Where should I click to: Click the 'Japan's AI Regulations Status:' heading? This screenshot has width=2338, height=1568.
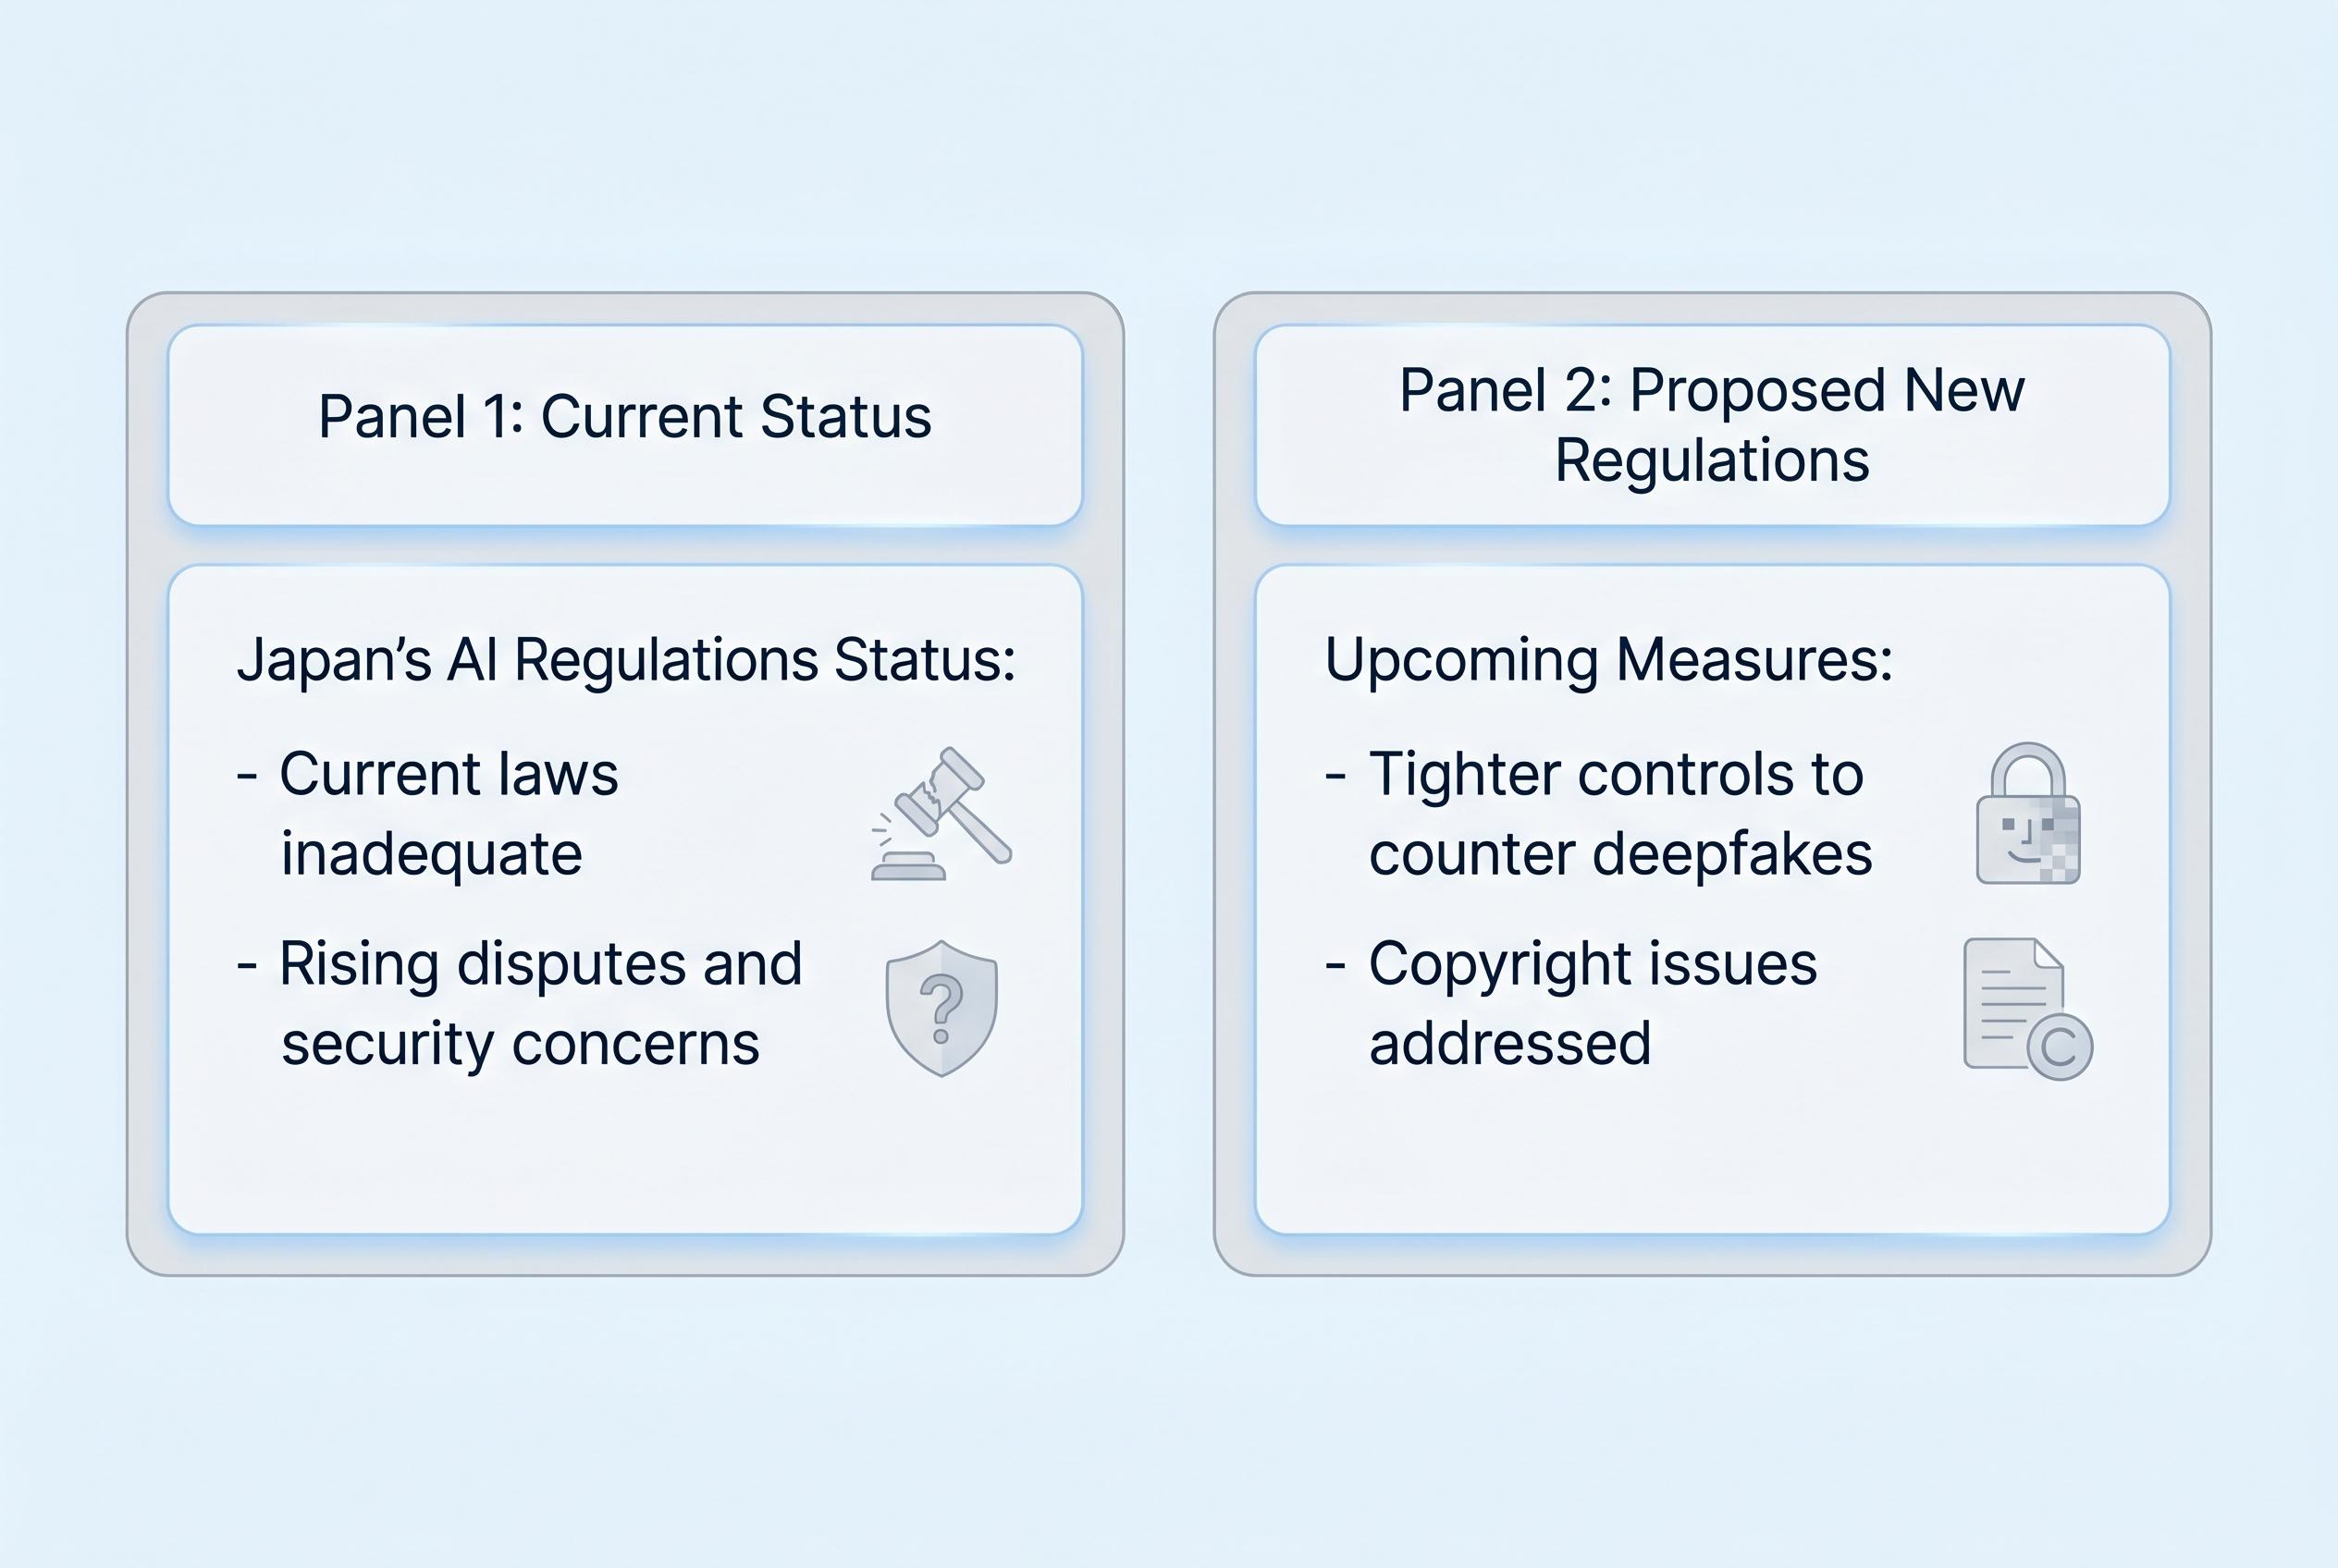626,660
